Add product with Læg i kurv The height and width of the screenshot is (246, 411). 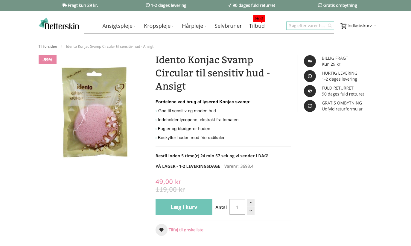pos(184,207)
